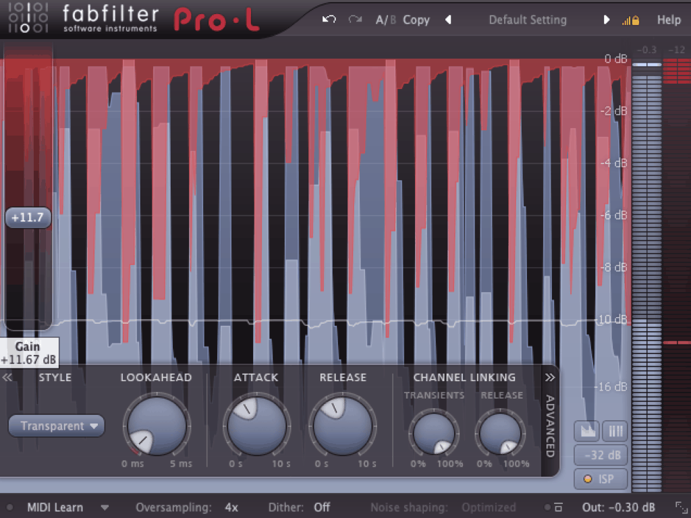Load next preset with right arrow
This screenshot has height=518, width=691.
pyautogui.click(x=607, y=20)
